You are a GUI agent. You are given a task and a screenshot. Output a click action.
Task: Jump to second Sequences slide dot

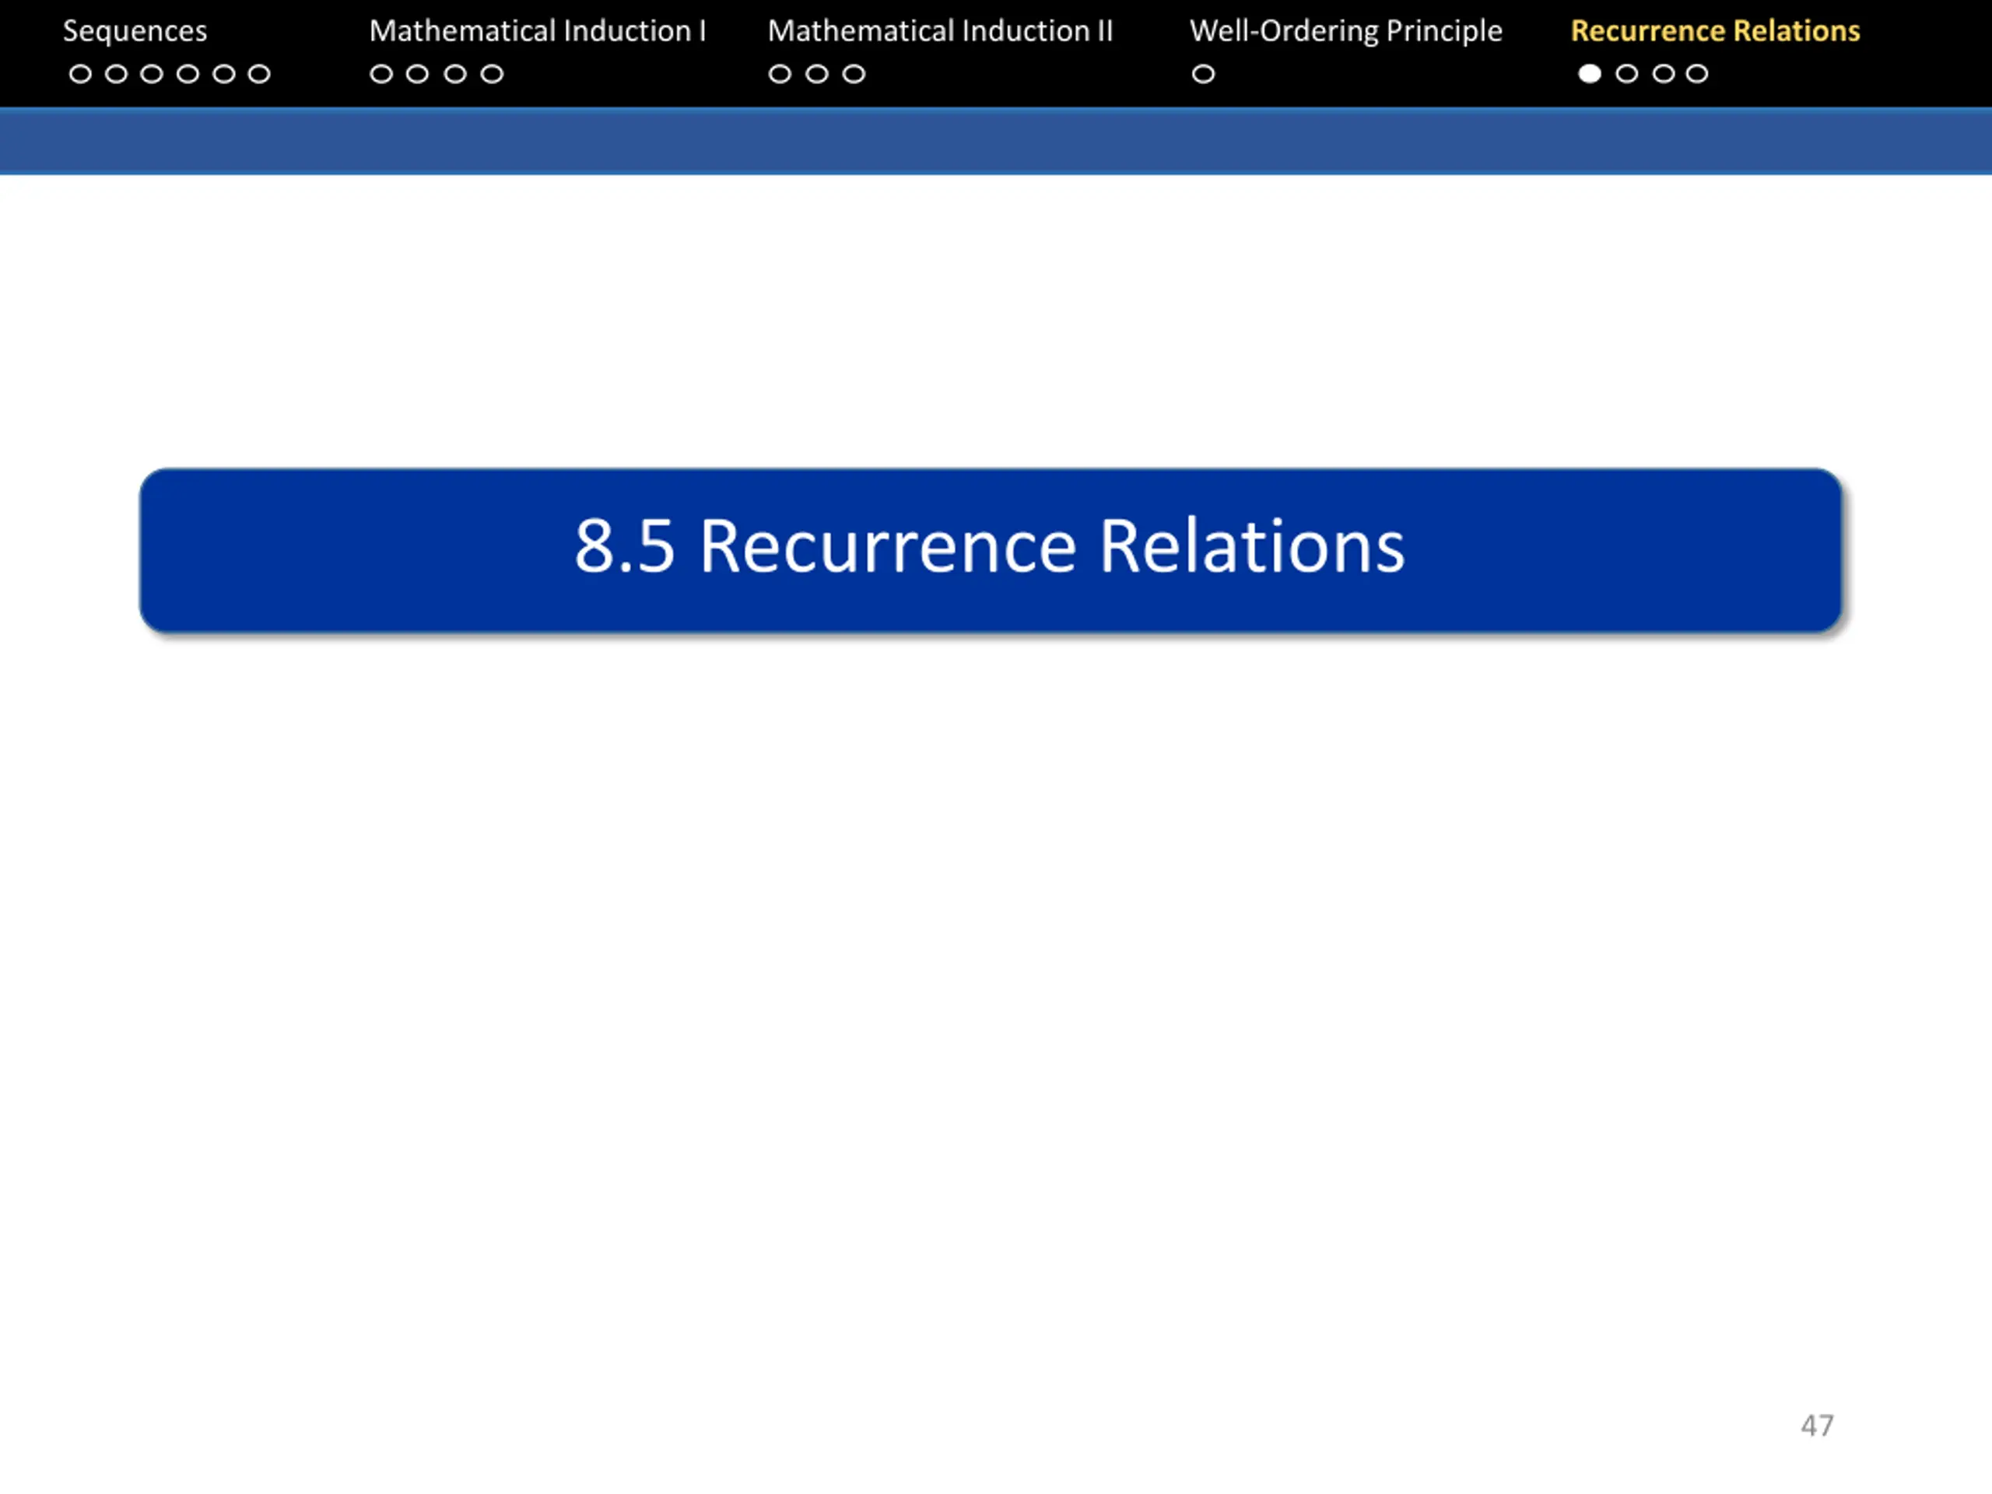click(116, 74)
